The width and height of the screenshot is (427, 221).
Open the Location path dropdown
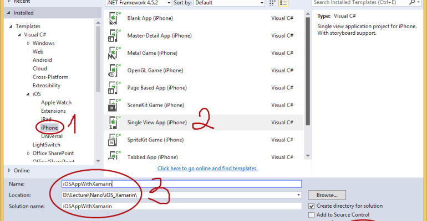pyautogui.click(x=298, y=195)
